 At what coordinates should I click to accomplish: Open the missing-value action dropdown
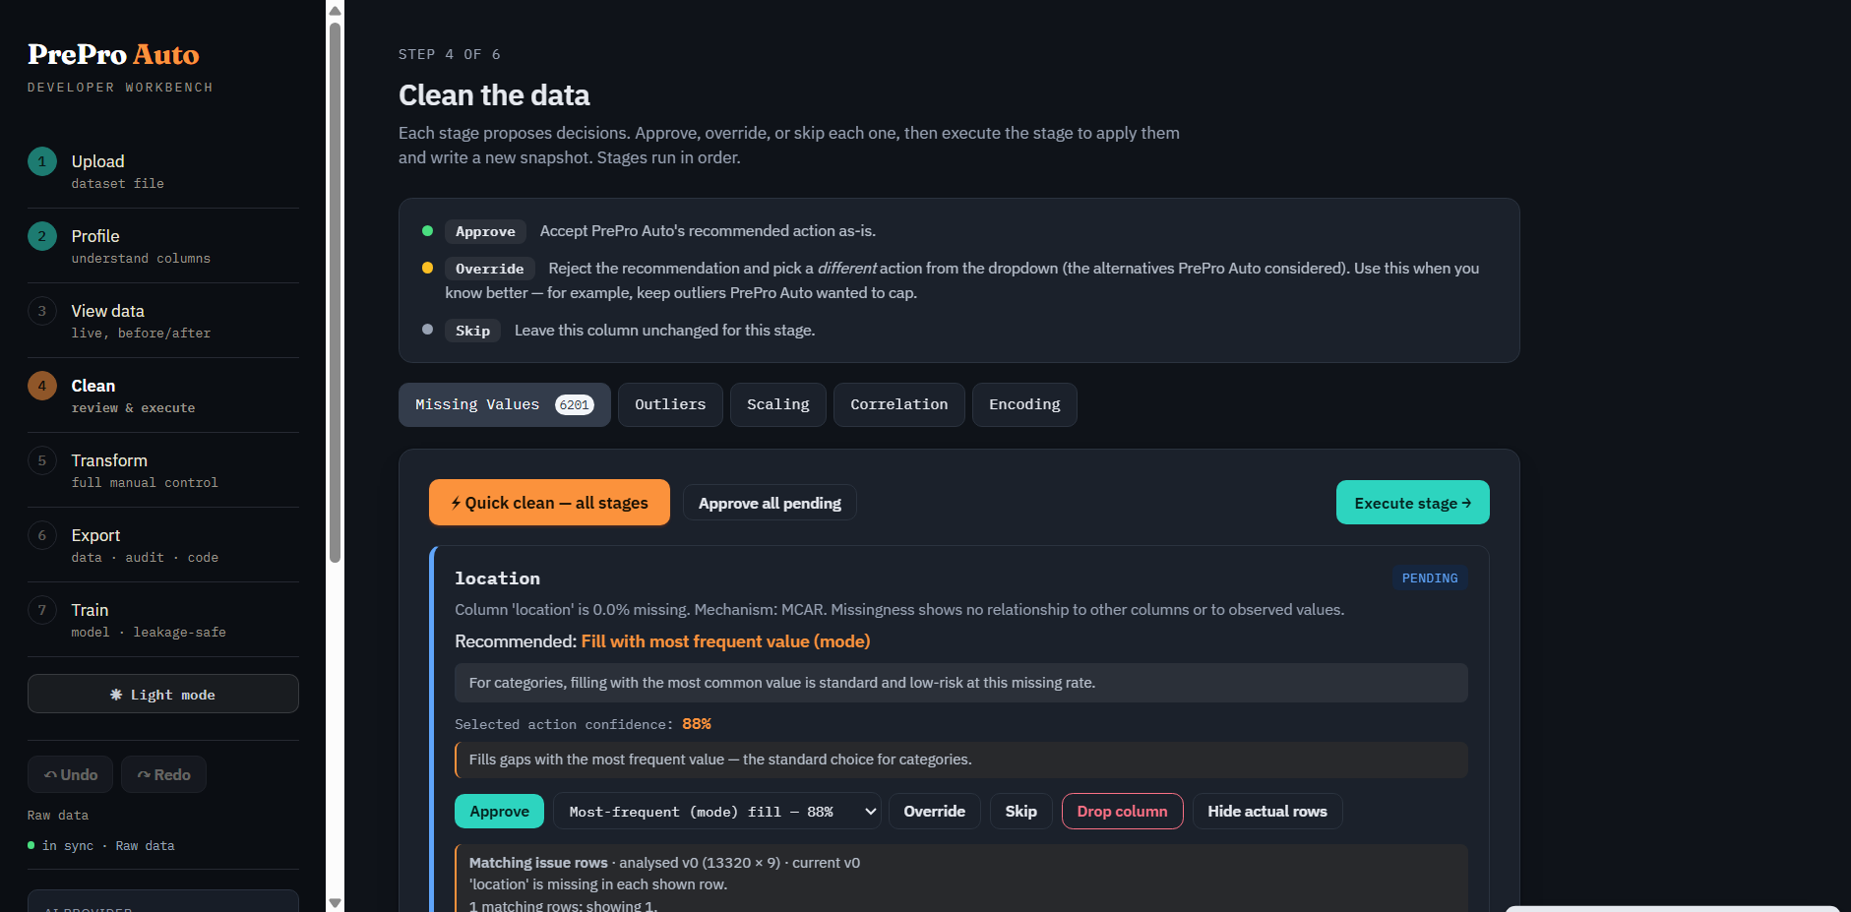click(x=717, y=812)
